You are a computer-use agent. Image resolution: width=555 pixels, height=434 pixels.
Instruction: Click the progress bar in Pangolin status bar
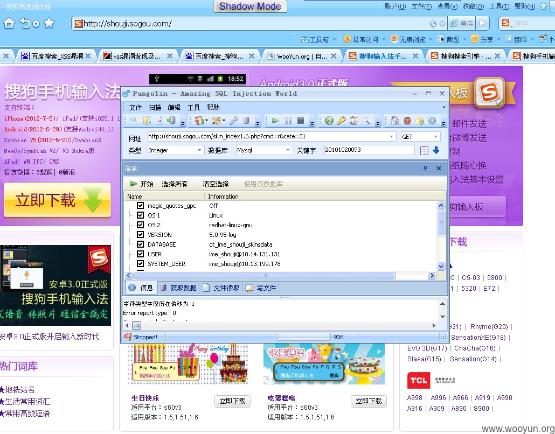[304, 337]
